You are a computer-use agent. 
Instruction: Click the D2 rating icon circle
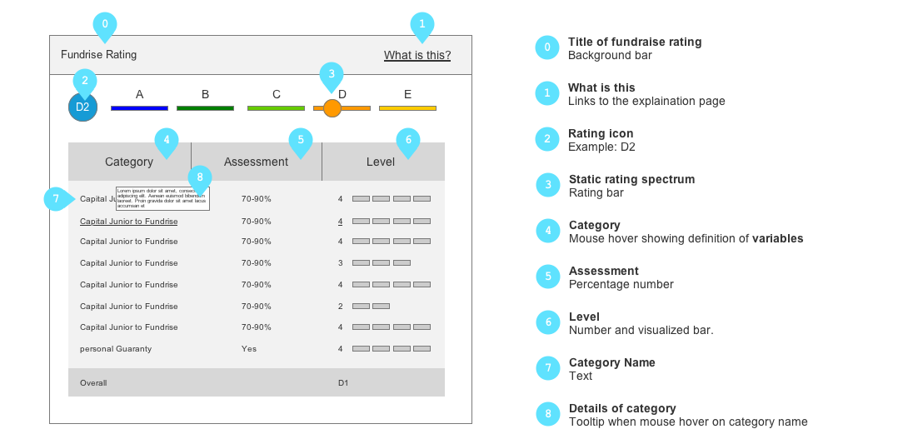pos(82,107)
